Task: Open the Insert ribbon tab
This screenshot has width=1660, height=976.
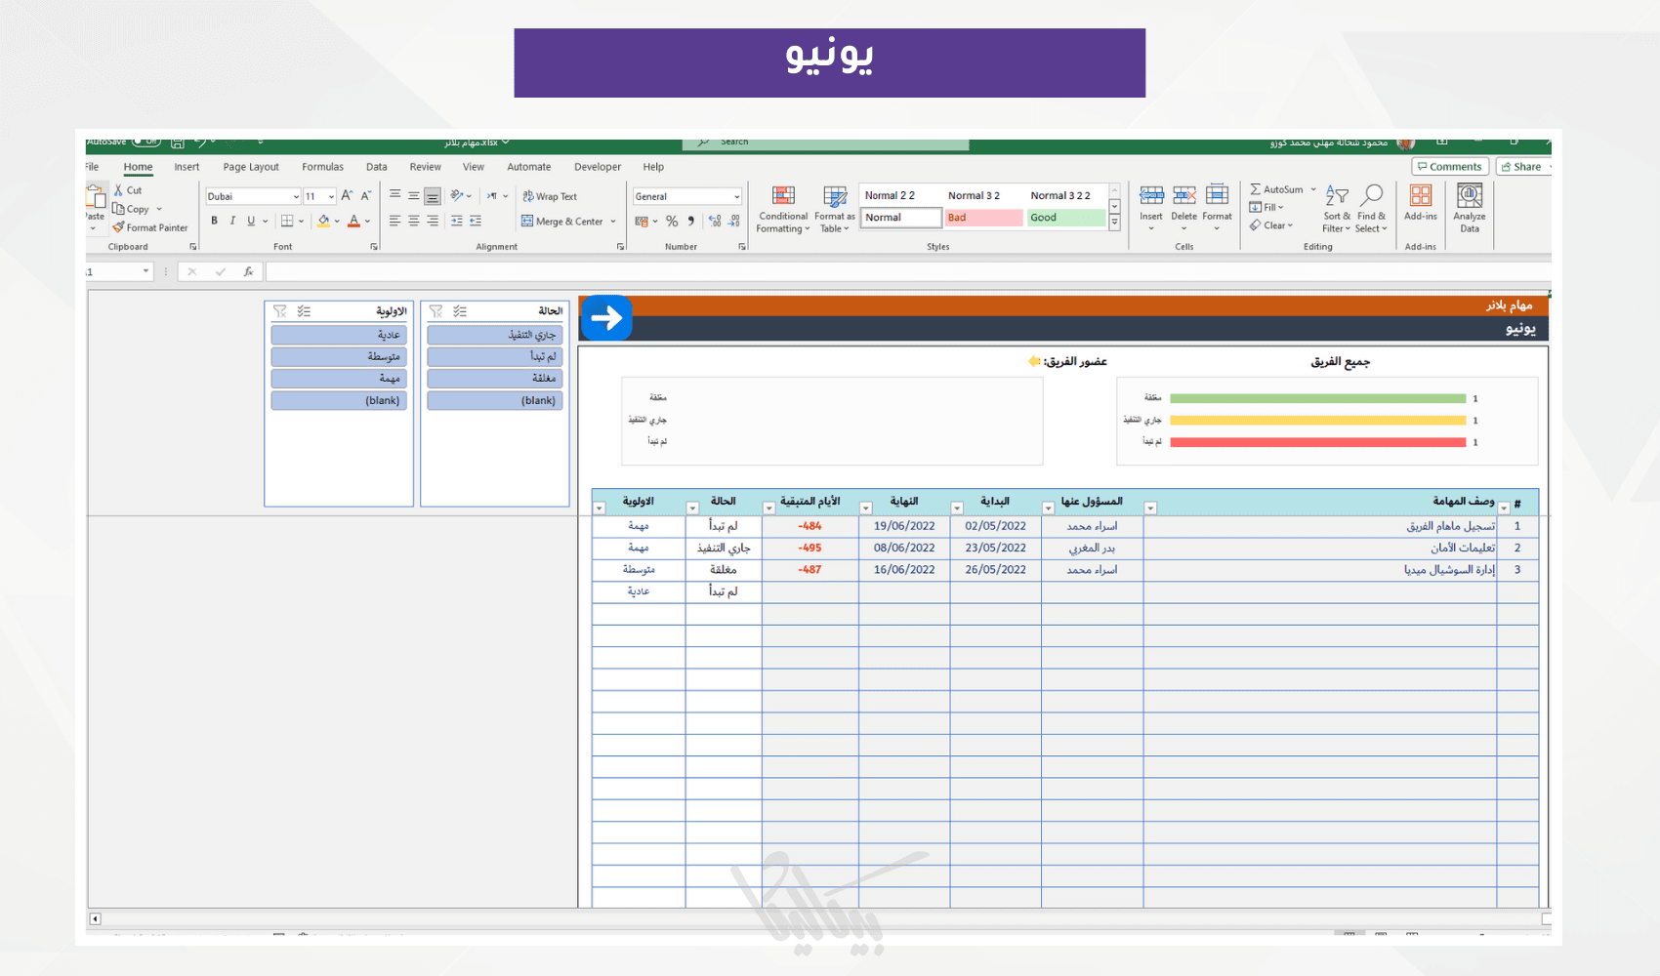Action: [x=187, y=167]
